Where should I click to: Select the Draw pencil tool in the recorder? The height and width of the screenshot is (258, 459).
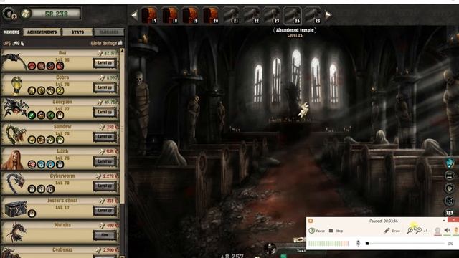[x=392, y=231]
